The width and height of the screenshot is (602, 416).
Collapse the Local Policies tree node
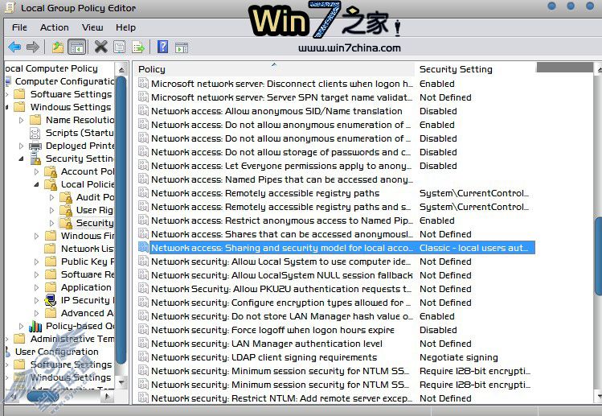pyautogui.click(x=36, y=184)
